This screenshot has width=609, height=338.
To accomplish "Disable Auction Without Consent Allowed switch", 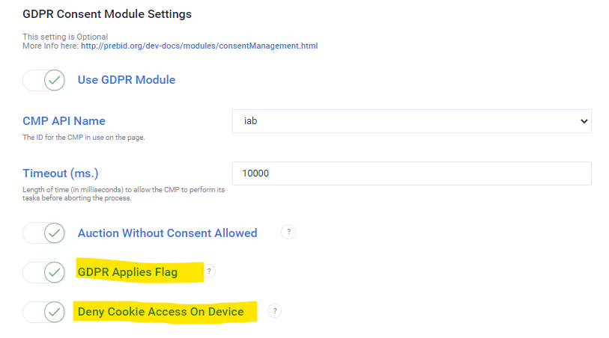I will [x=45, y=233].
